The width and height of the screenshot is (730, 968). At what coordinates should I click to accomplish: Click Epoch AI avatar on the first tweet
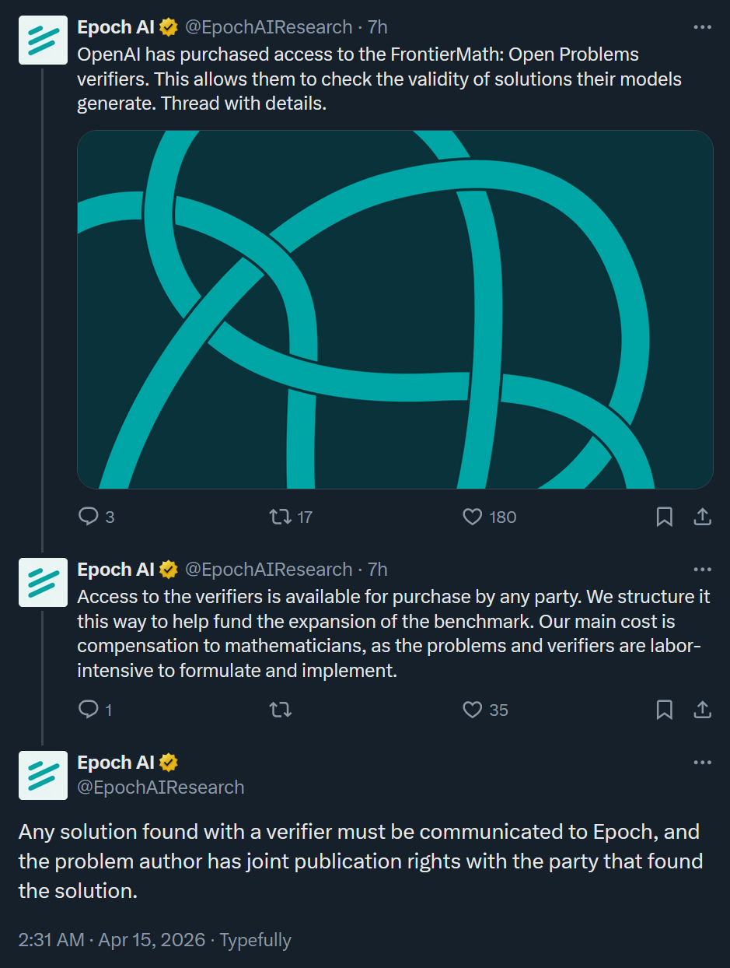click(43, 40)
